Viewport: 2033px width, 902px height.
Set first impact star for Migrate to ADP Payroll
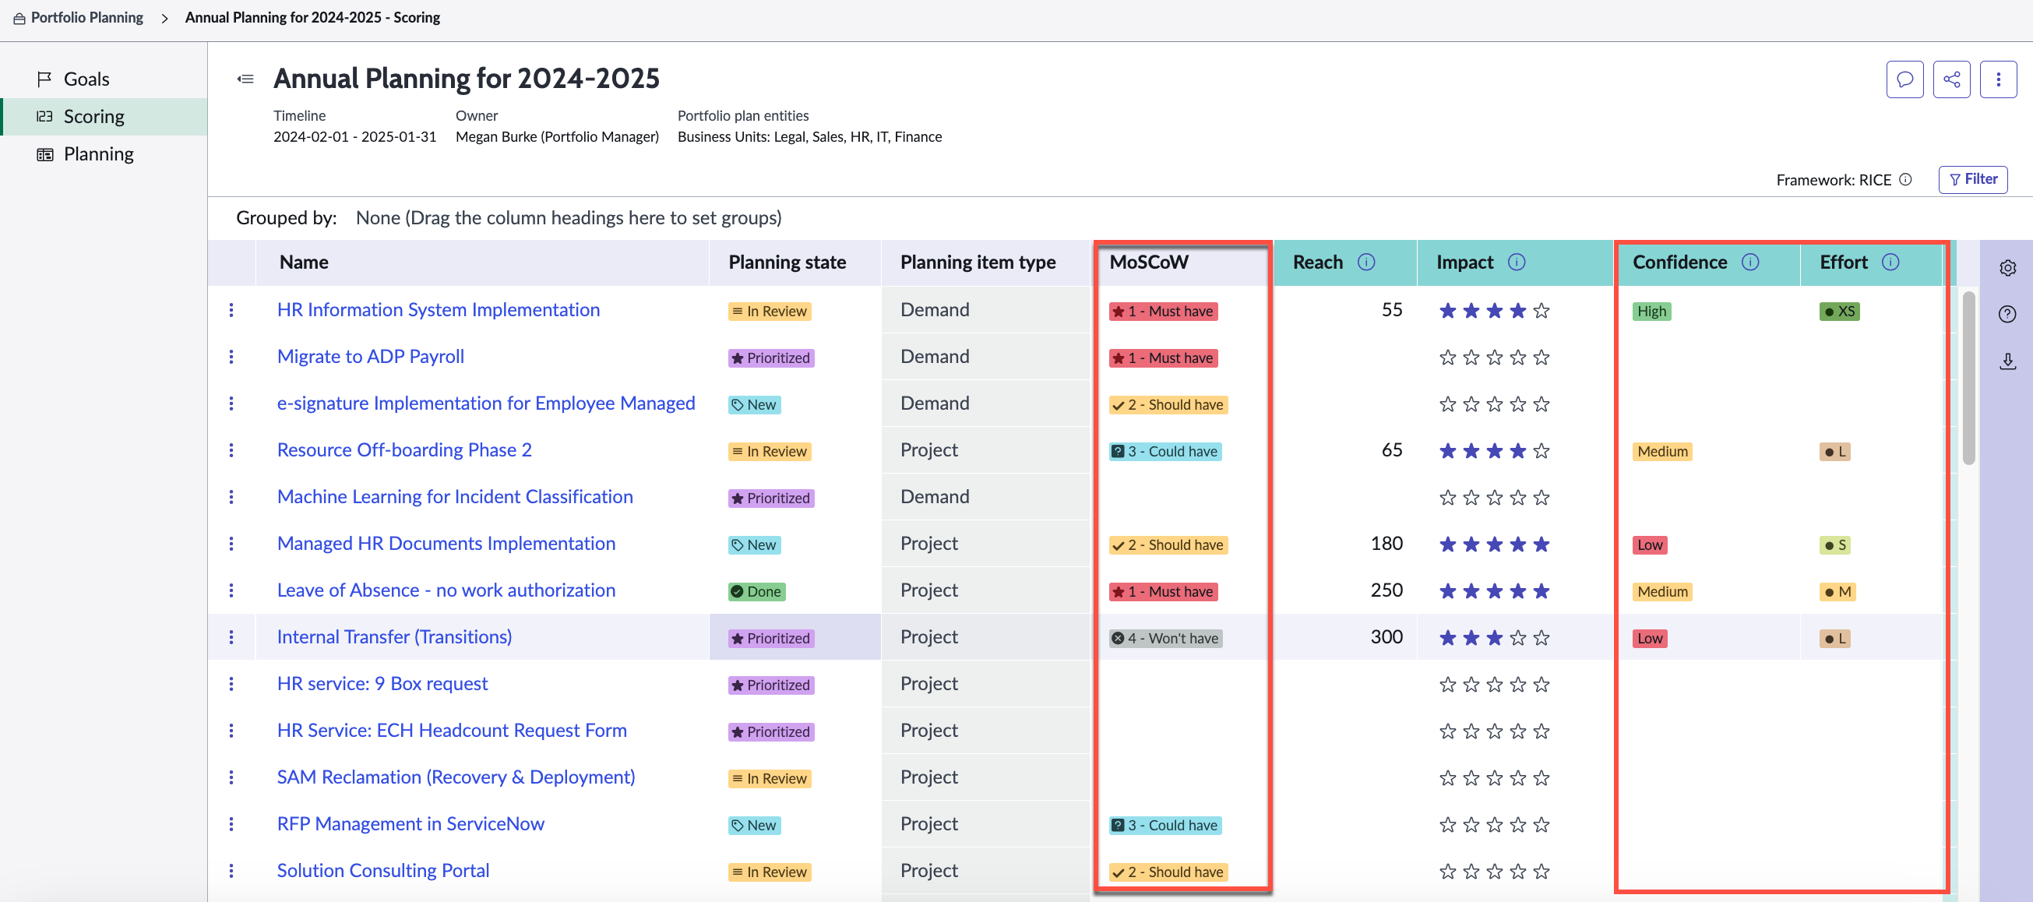pos(1446,358)
